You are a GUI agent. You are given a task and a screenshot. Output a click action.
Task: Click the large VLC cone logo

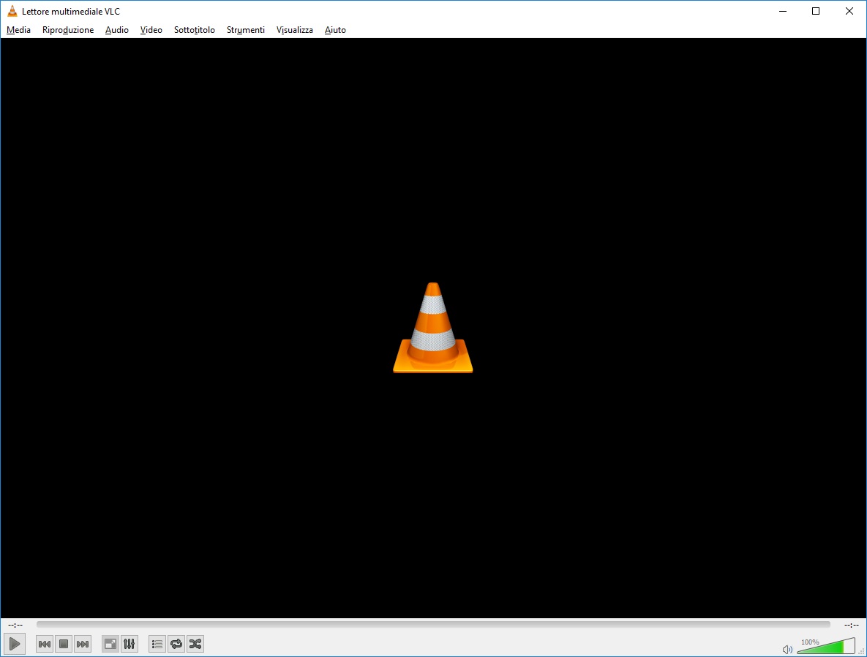(x=433, y=327)
